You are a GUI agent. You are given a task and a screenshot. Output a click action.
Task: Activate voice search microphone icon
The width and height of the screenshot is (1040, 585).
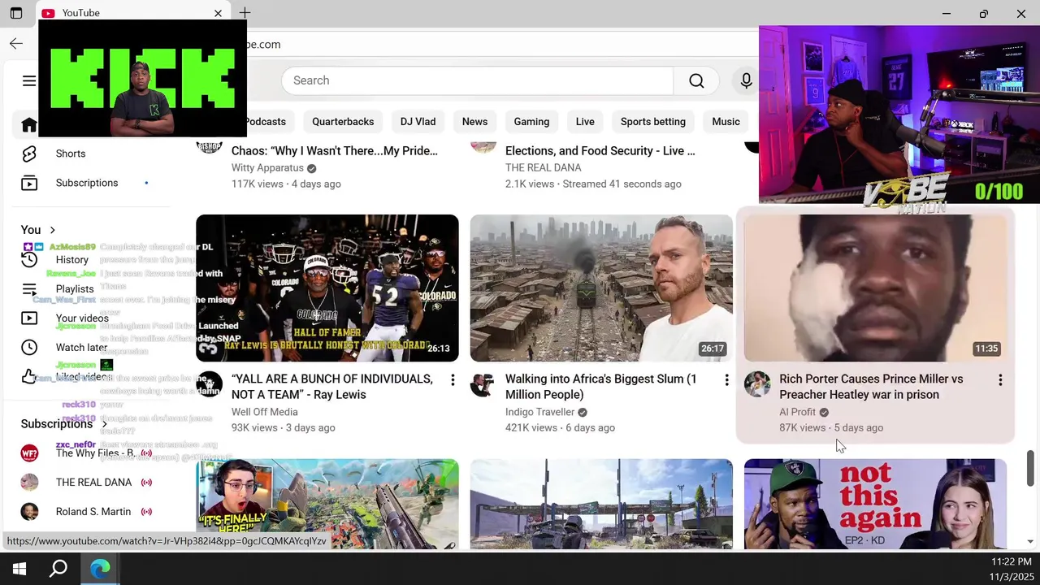(746, 80)
